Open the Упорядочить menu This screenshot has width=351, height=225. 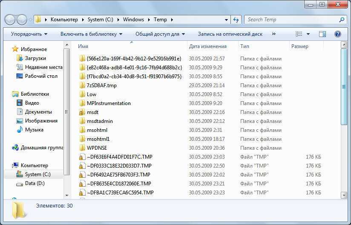pyautogui.click(x=29, y=34)
